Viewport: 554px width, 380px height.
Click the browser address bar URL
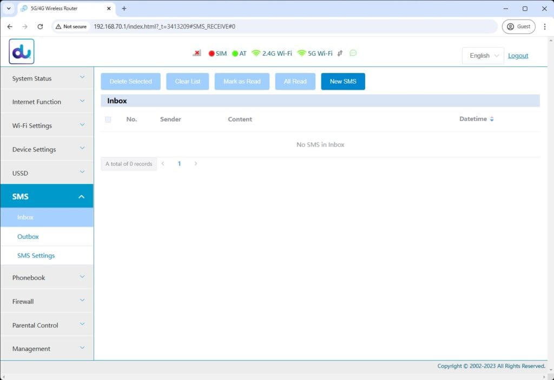(164, 26)
